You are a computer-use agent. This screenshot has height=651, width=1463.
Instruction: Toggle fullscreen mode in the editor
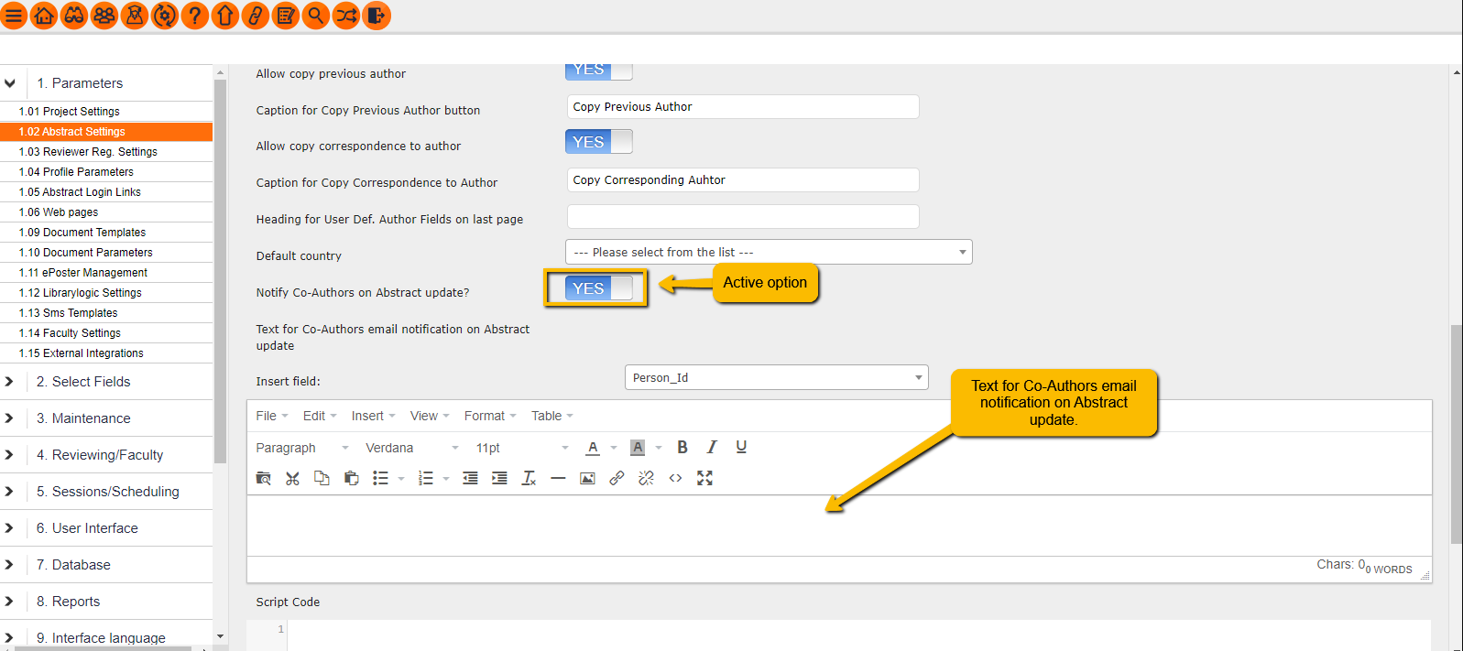pos(704,479)
